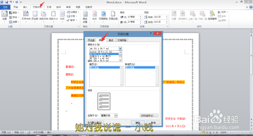Choose B4 (25 x 35.4 cm) size
253x136 pixels.
click(104, 61)
